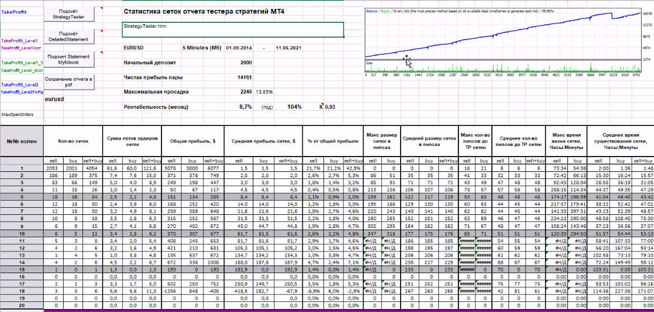Select the TakeProffit_Level2 label

(20, 85)
